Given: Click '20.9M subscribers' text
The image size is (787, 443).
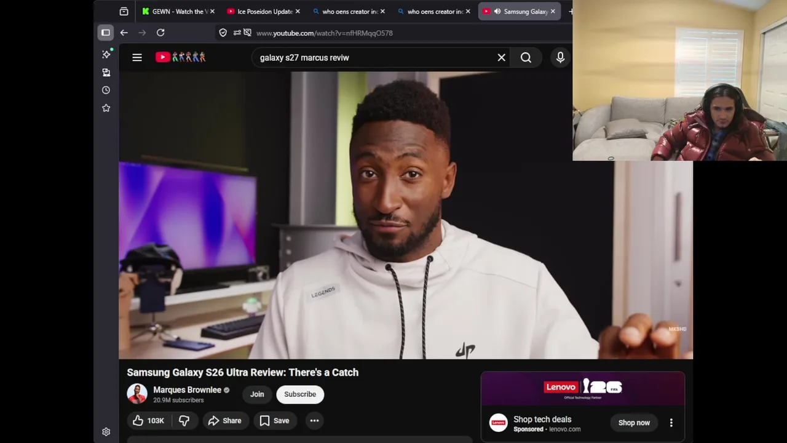Looking at the screenshot, I should click(178, 400).
